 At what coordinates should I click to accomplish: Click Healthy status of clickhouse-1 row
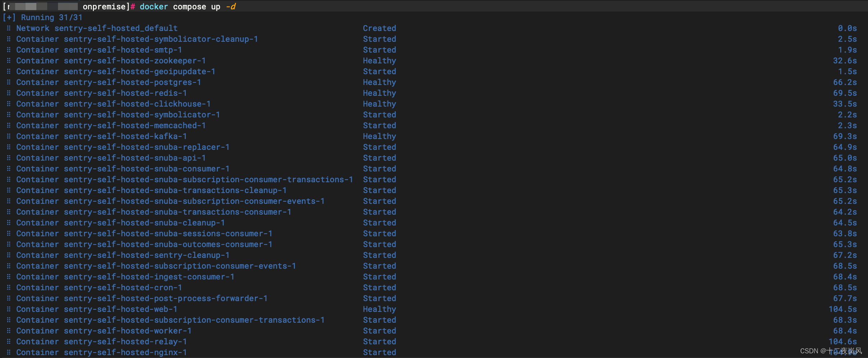click(379, 104)
